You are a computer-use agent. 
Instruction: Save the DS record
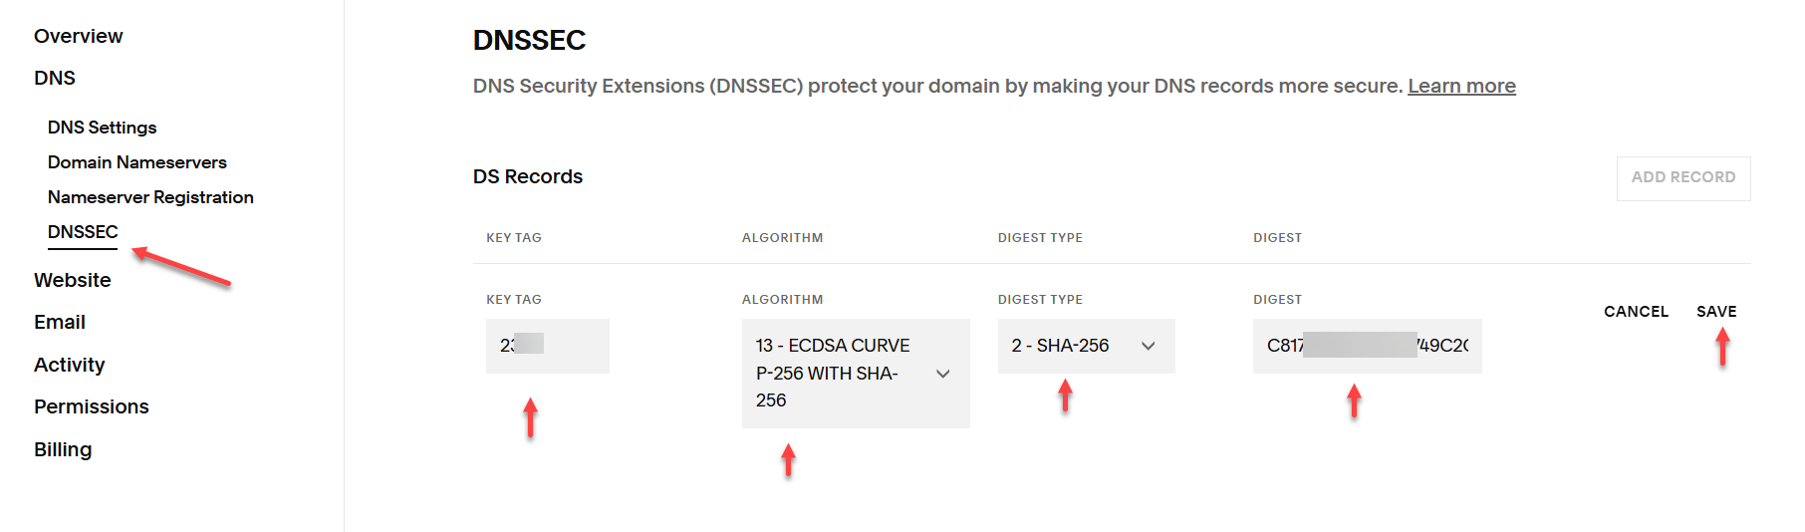(x=1715, y=312)
